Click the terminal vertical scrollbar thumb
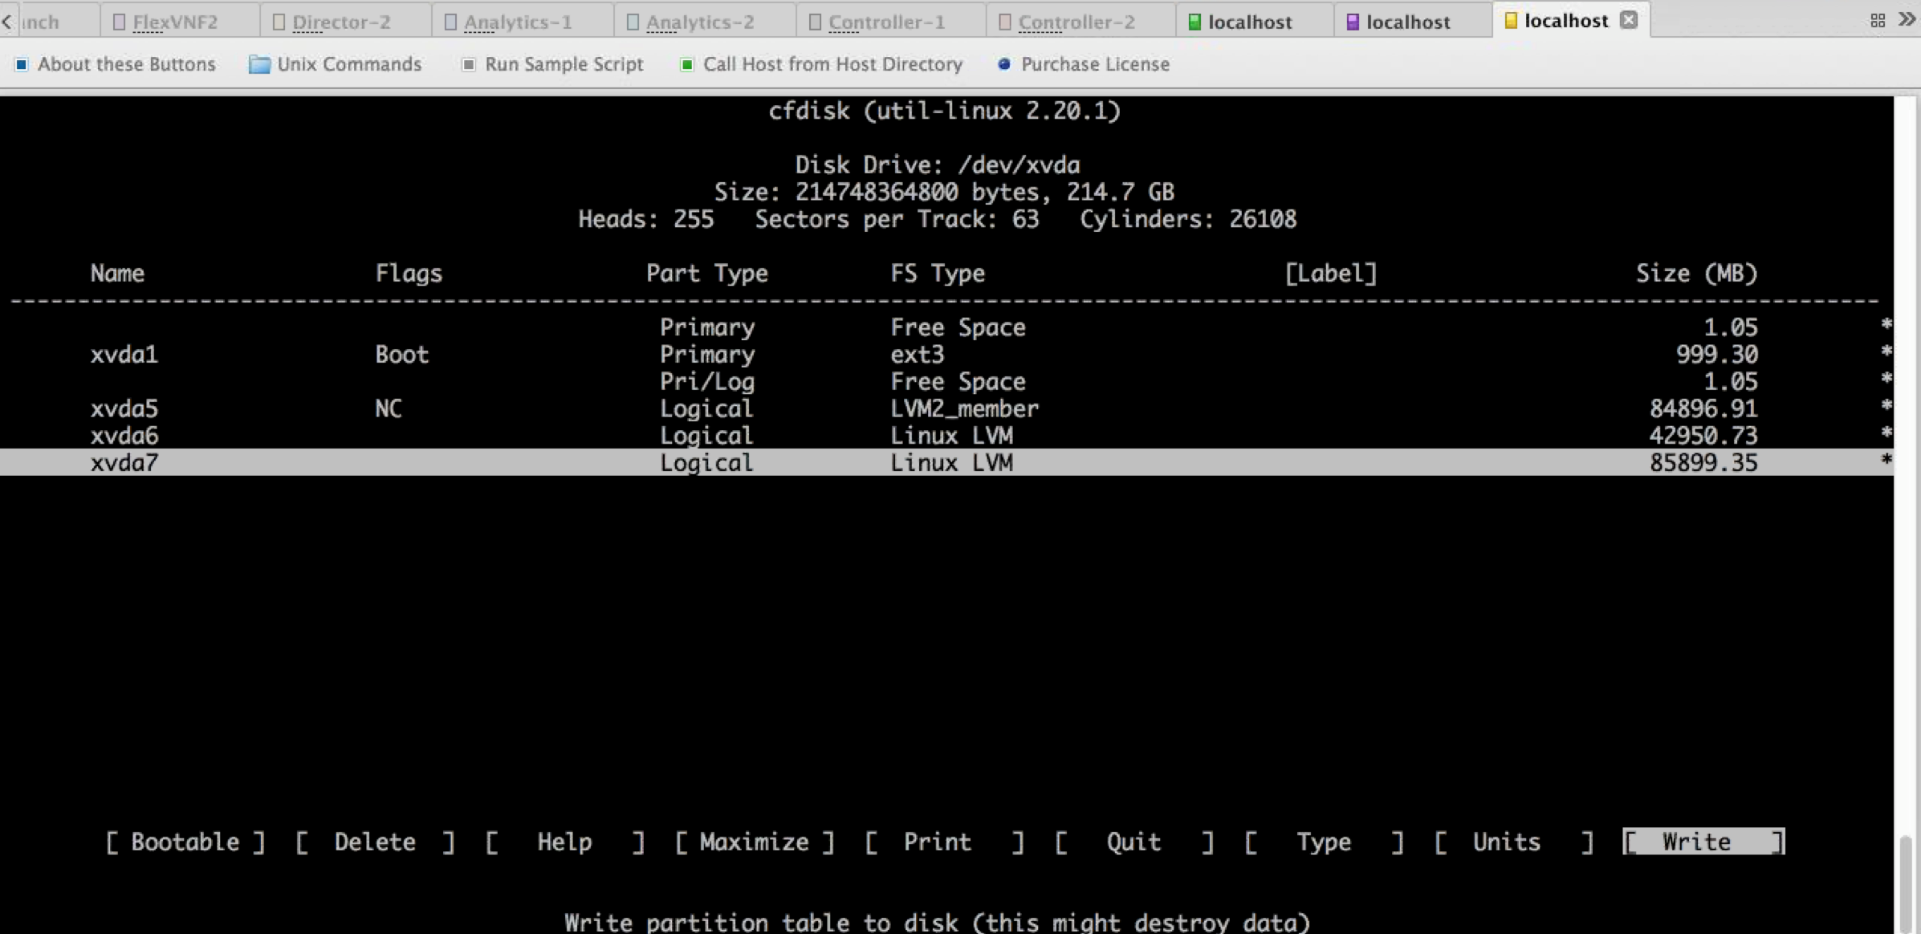 click(x=1905, y=883)
